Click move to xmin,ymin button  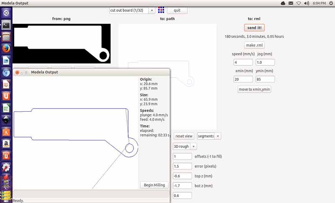[x=254, y=89]
